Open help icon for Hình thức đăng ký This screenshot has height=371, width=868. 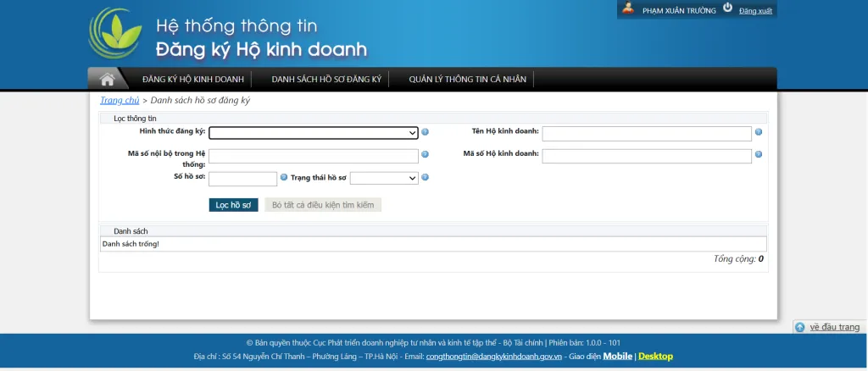click(x=426, y=132)
